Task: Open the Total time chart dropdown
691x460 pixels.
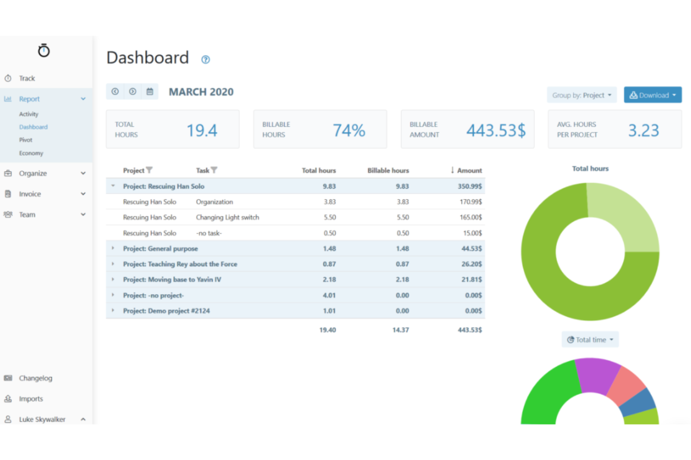Action: (x=590, y=340)
